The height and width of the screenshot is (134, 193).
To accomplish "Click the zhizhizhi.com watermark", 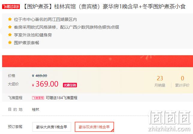I will pyautogui.click(x=169, y=129).
